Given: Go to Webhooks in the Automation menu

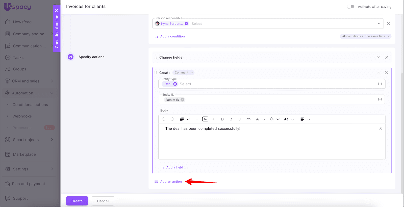Looking at the screenshot, I should [x=22, y=116].
